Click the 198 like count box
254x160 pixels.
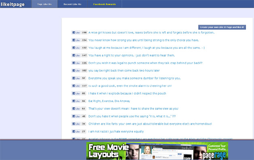click(84, 32)
